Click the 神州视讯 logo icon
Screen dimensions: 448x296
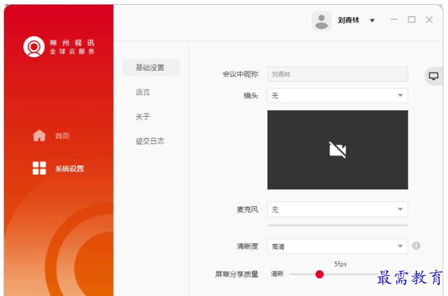coord(34,47)
